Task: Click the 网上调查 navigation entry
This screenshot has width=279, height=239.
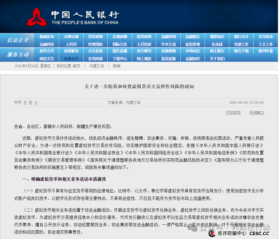Action: [x=144, y=58]
